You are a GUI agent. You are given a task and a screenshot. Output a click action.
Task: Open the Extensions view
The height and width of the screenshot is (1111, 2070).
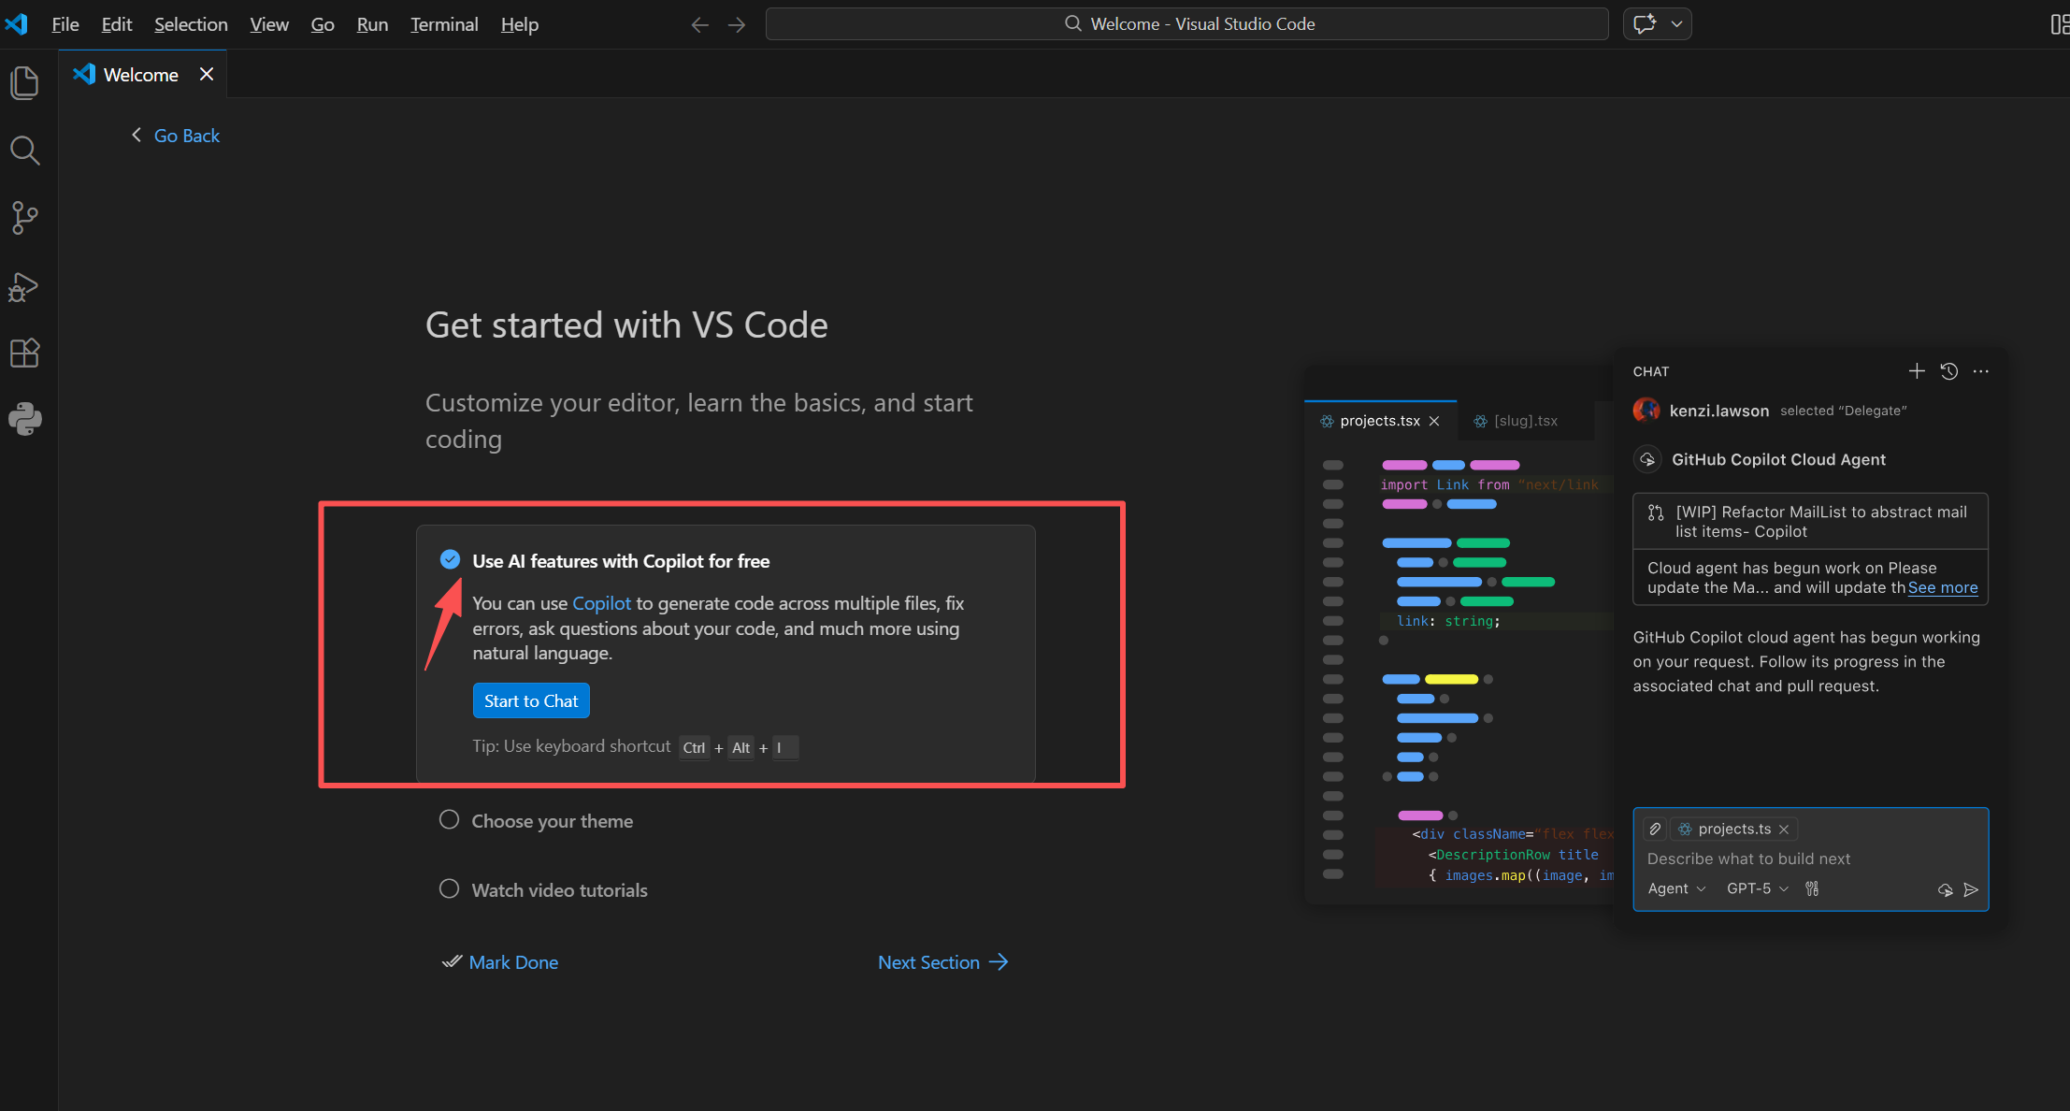[x=25, y=353]
